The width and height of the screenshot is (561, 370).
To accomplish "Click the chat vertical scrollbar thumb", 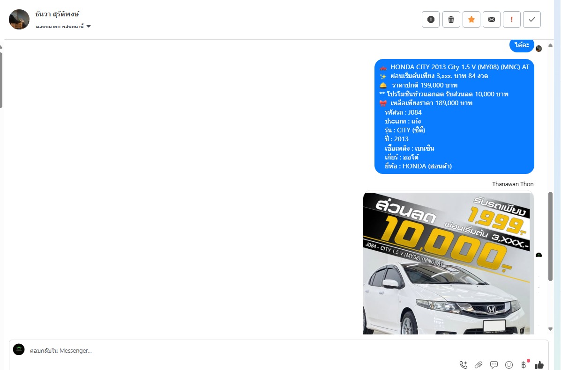I will pyautogui.click(x=551, y=236).
